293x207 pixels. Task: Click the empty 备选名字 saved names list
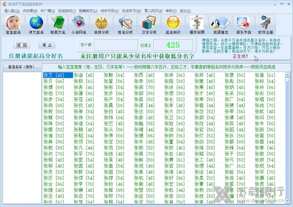coord(22,138)
